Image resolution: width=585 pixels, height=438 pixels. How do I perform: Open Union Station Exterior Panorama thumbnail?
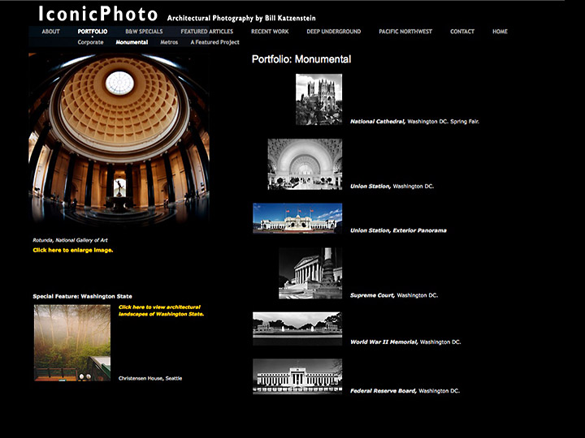pos(297,218)
